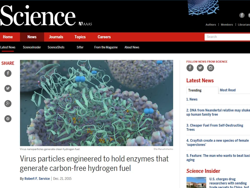Open the Journals menu
Image resolution: width=250 pixels, height=188 pixels.
click(x=56, y=37)
